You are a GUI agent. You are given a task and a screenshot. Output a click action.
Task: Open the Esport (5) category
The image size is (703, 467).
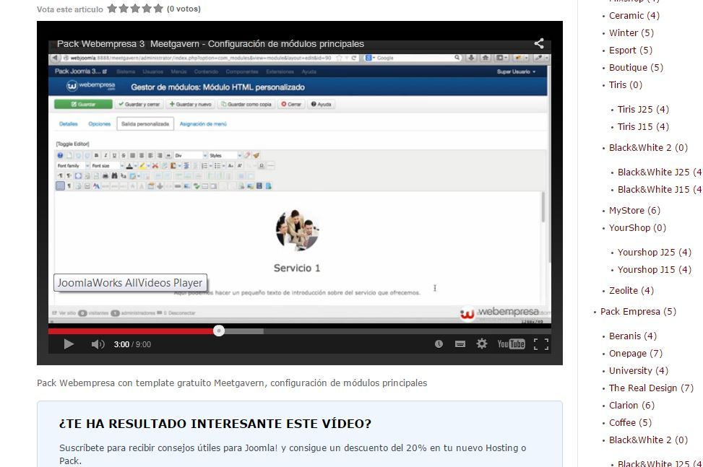coord(630,51)
